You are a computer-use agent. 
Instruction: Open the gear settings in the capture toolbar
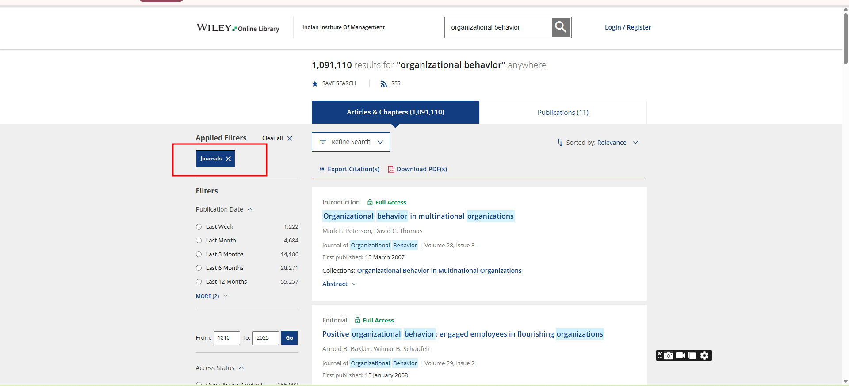[704, 356]
